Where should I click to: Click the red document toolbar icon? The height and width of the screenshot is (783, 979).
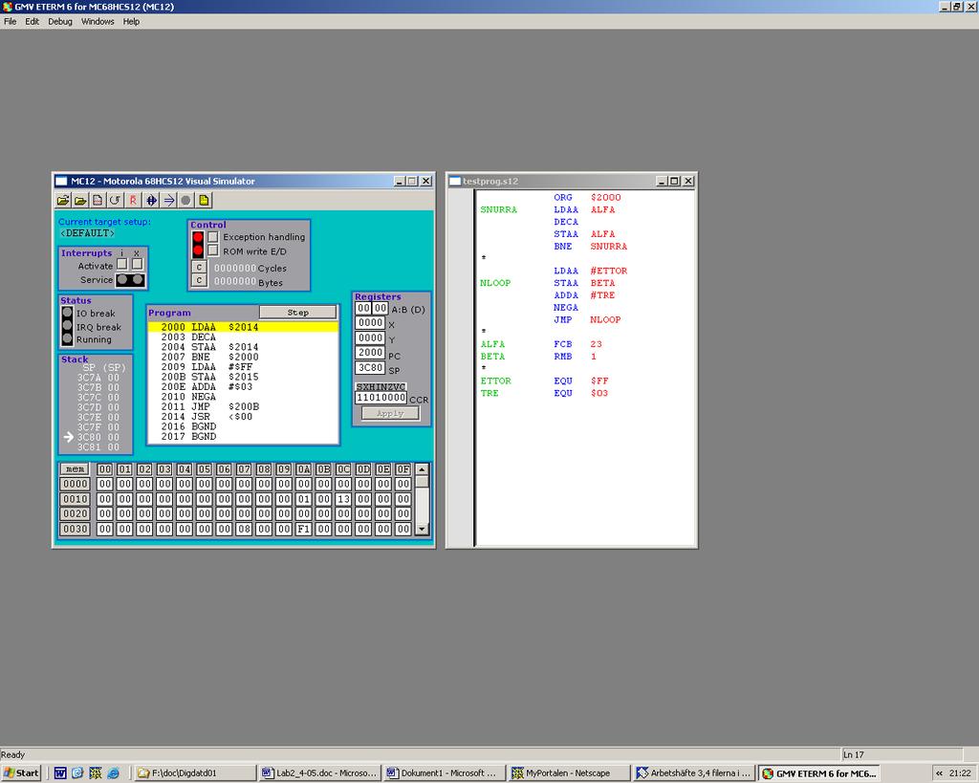[98, 201]
